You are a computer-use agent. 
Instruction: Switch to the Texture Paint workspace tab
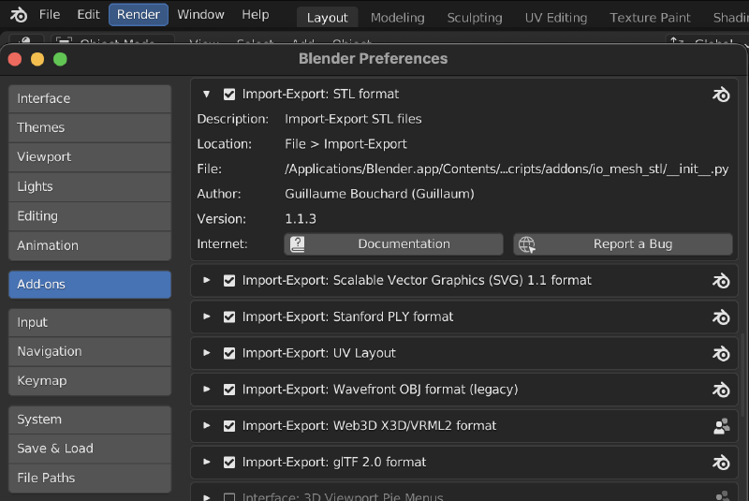[x=650, y=18]
